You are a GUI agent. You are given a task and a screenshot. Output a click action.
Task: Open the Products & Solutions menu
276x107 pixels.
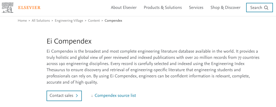pos(163,8)
